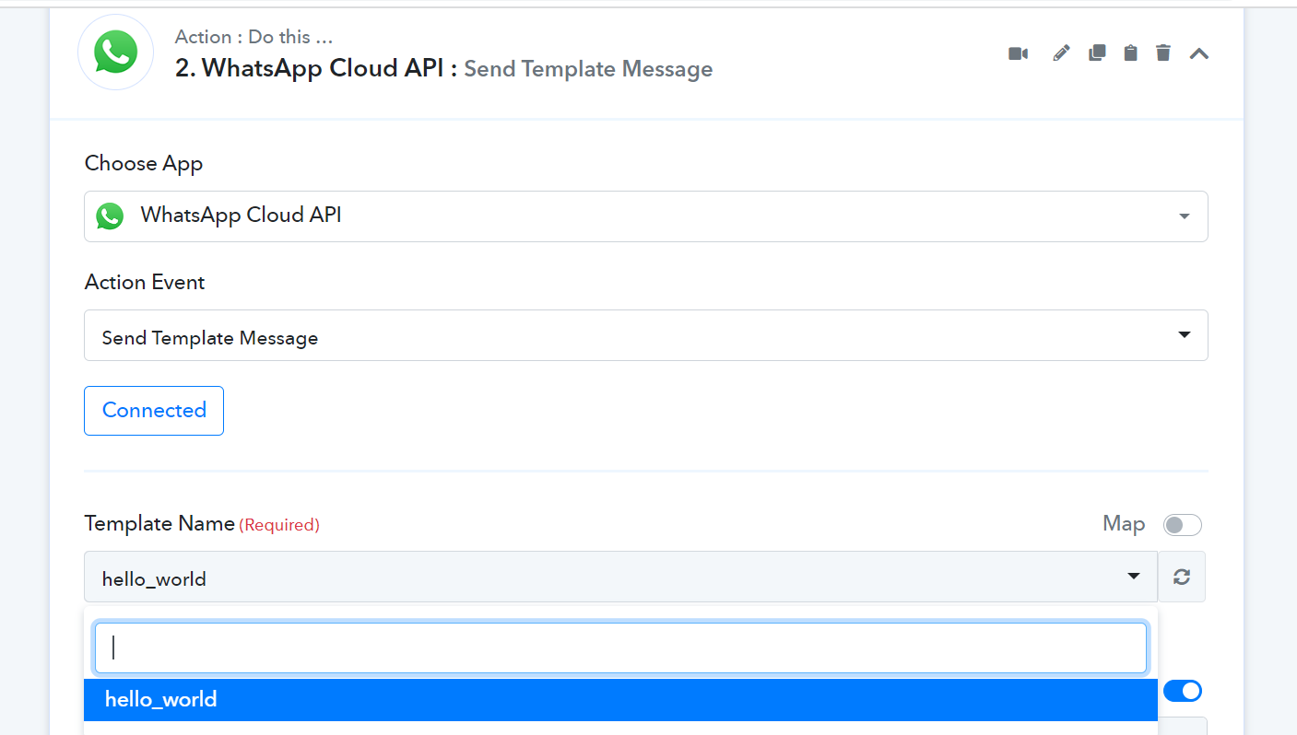This screenshot has height=735, width=1297.
Task: Duplicate the step with copy icon
Action: [1097, 53]
